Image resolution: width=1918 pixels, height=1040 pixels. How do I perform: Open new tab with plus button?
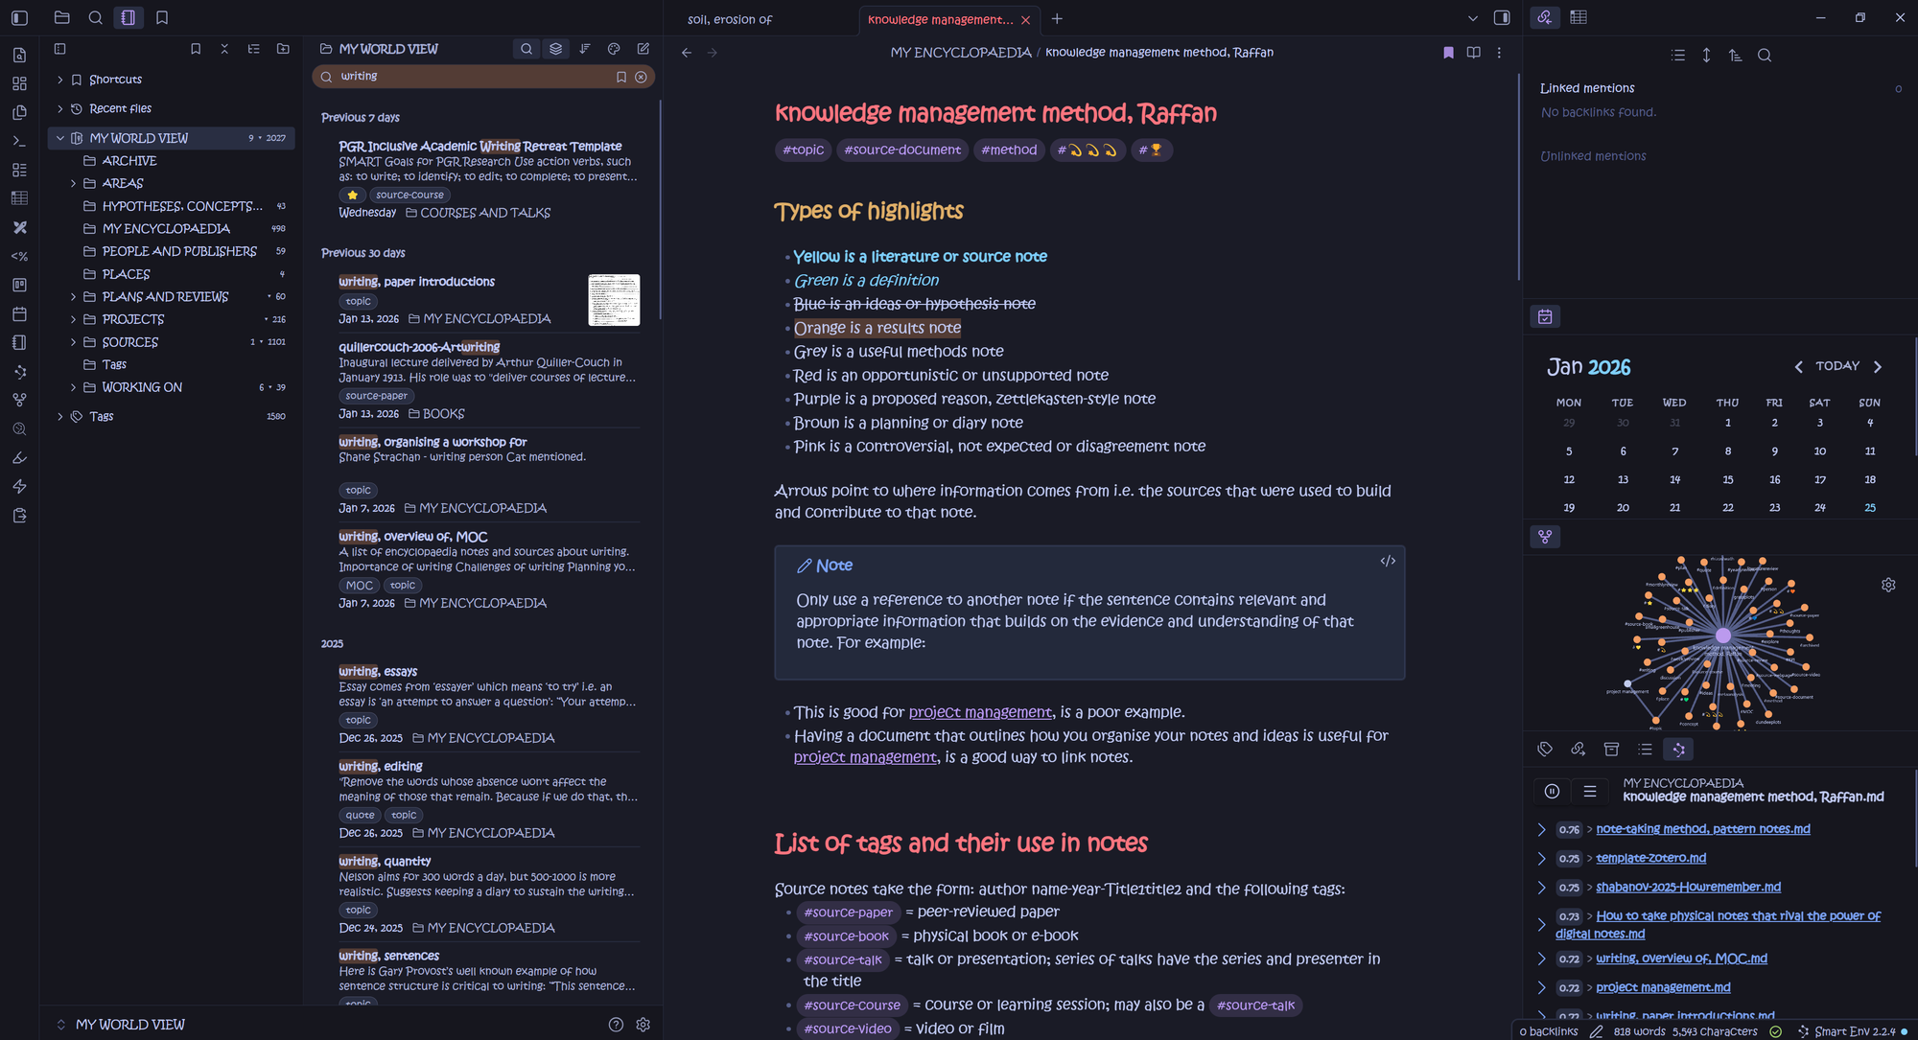pos(1057,18)
